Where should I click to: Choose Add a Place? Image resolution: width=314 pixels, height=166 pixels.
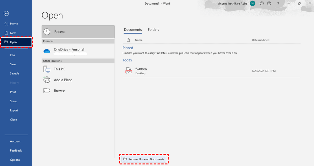pos(78,80)
